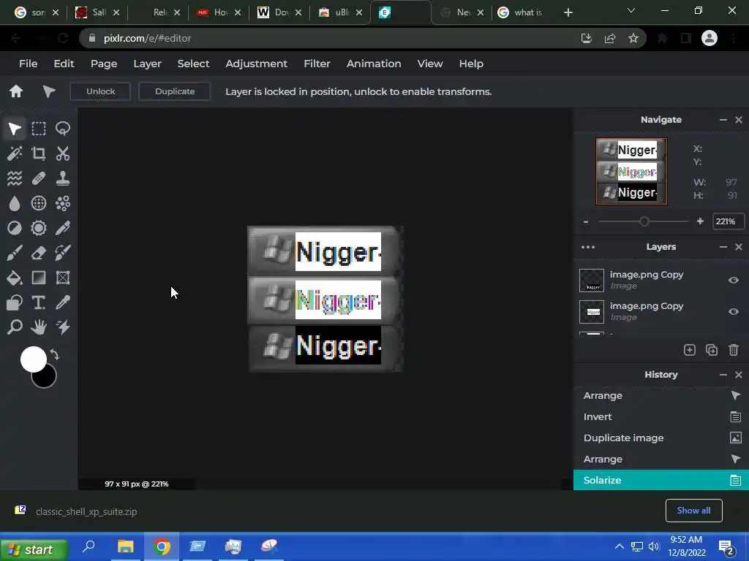Click the black background color swatch
Image resolution: width=749 pixels, height=561 pixels.
pos(48,380)
